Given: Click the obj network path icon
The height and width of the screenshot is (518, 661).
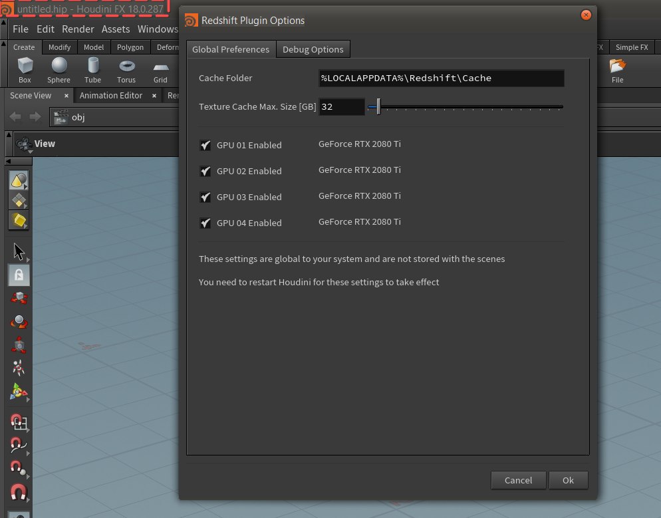Looking at the screenshot, I should pos(61,117).
